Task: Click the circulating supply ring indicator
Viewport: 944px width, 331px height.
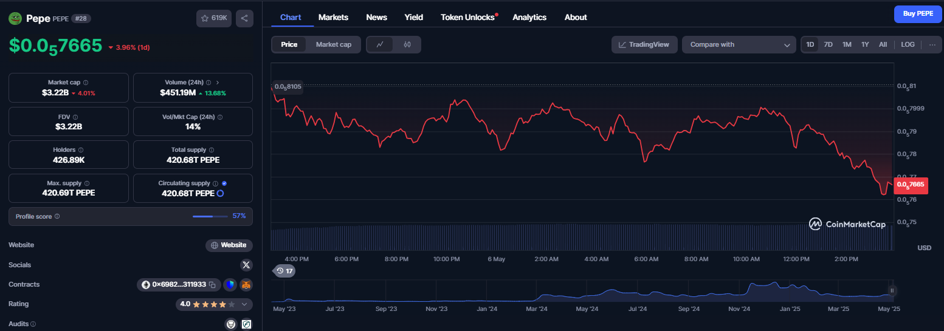Action: (x=220, y=193)
